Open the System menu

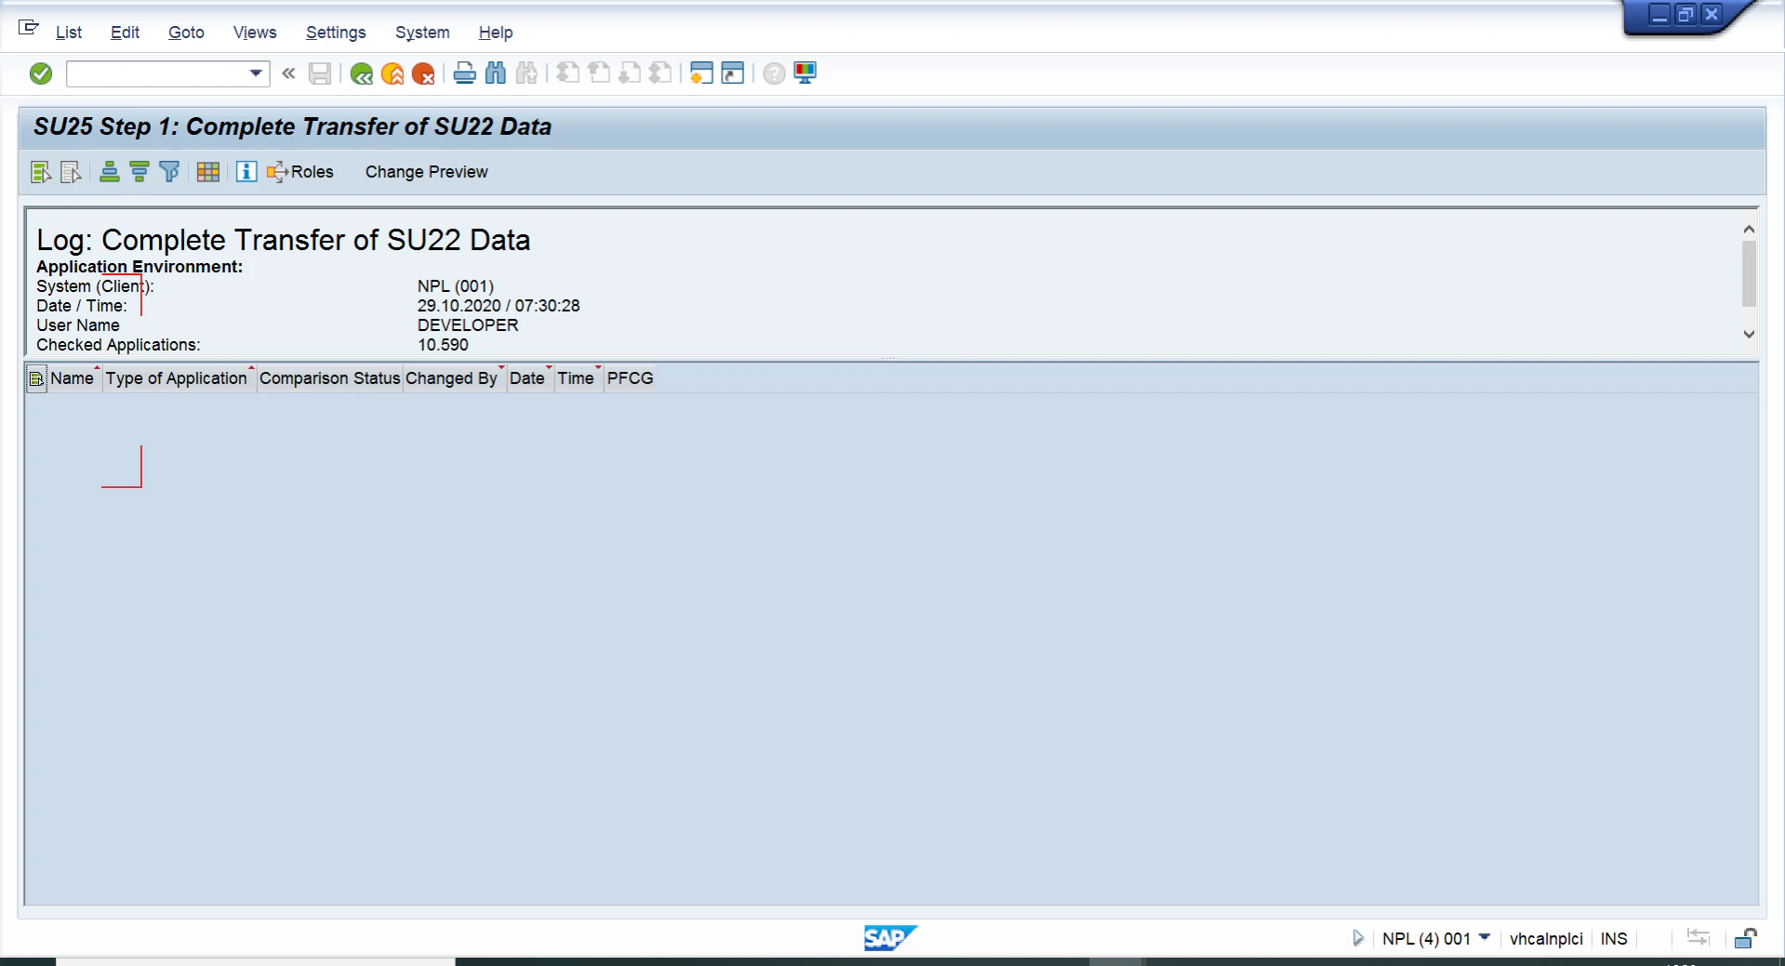click(x=422, y=33)
